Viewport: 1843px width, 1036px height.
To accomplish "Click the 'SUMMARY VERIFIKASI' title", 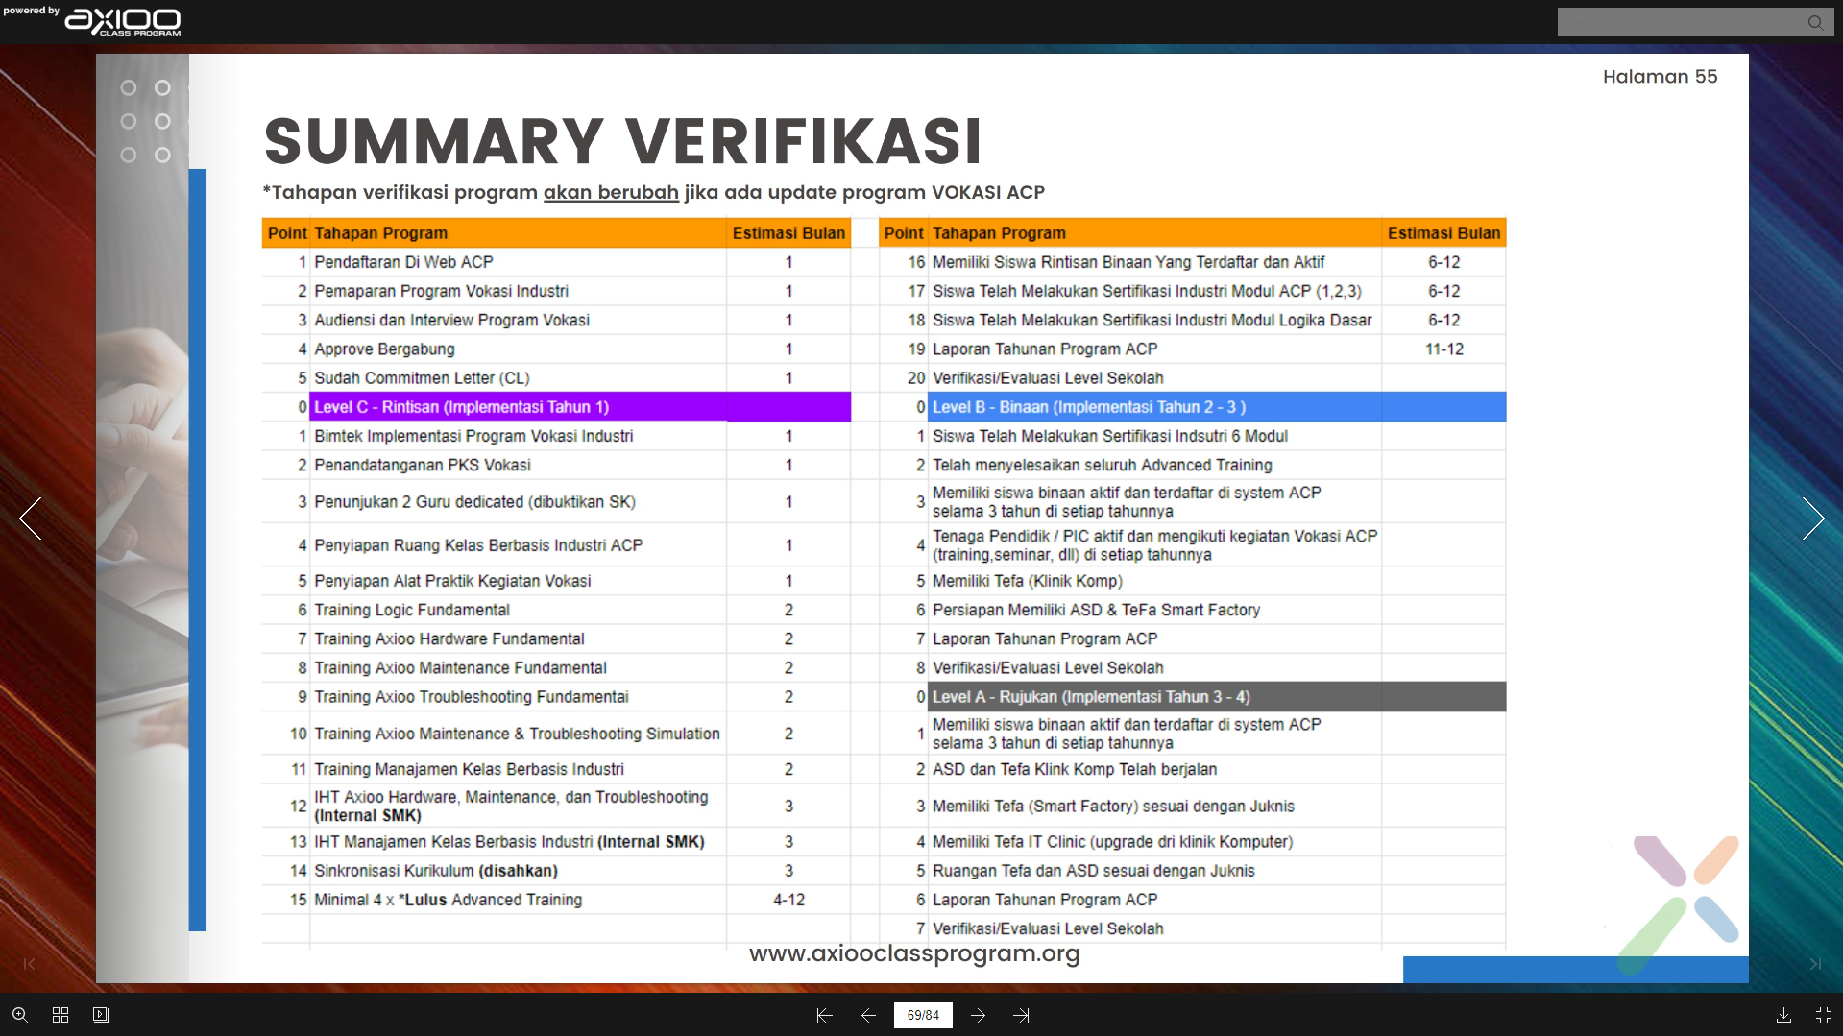I will pyautogui.click(x=623, y=141).
